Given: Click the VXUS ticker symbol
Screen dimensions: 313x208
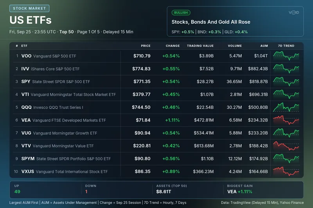Looking at the screenshot, I should [27, 172].
